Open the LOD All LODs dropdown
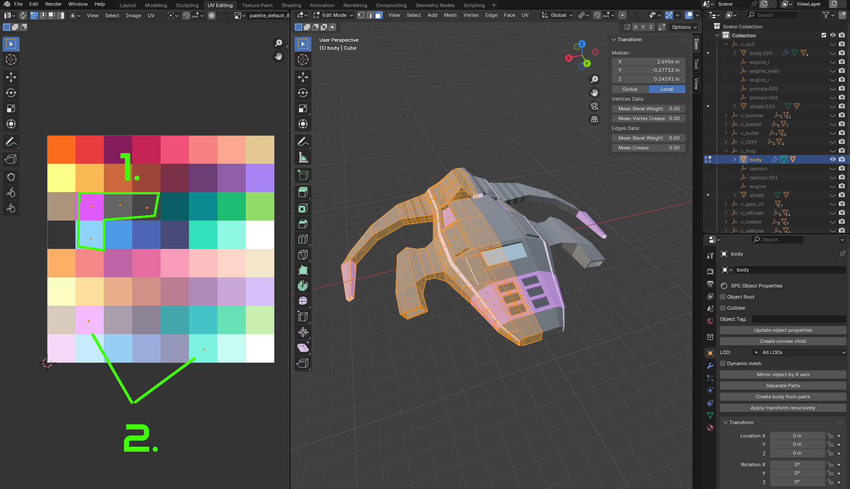850x489 pixels. pos(799,352)
